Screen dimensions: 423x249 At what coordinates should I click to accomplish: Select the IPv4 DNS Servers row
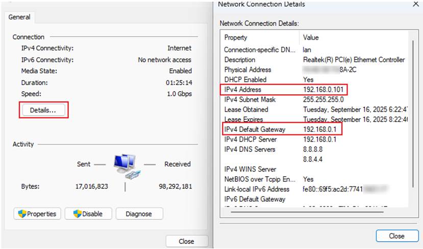[x=250, y=149]
